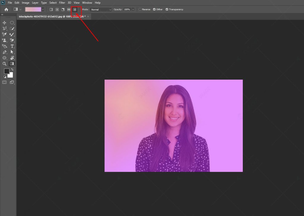Select the Move tool
The image size is (304, 216).
(4, 23)
